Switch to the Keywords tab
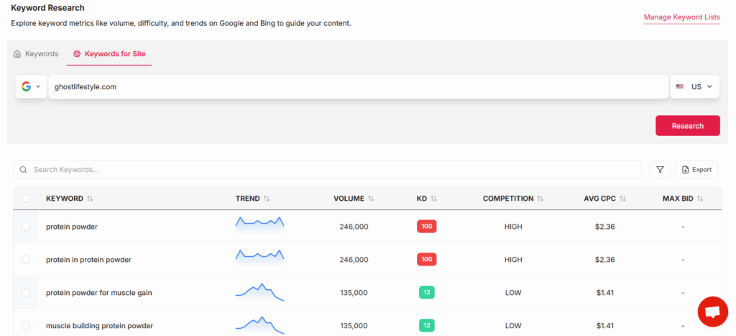 36,54
